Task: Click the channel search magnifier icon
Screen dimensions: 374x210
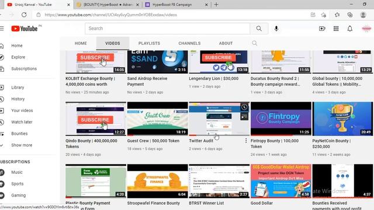Action: click(255, 43)
